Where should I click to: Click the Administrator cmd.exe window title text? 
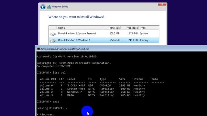(x=65, y=49)
